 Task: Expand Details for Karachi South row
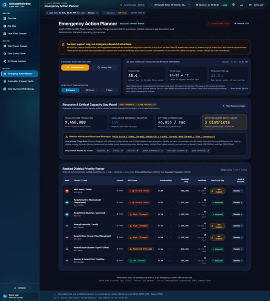point(237,249)
